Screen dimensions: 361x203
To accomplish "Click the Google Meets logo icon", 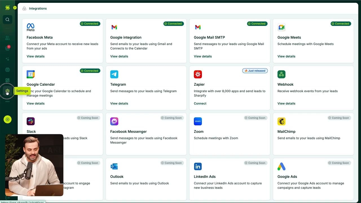I will point(281,27).
